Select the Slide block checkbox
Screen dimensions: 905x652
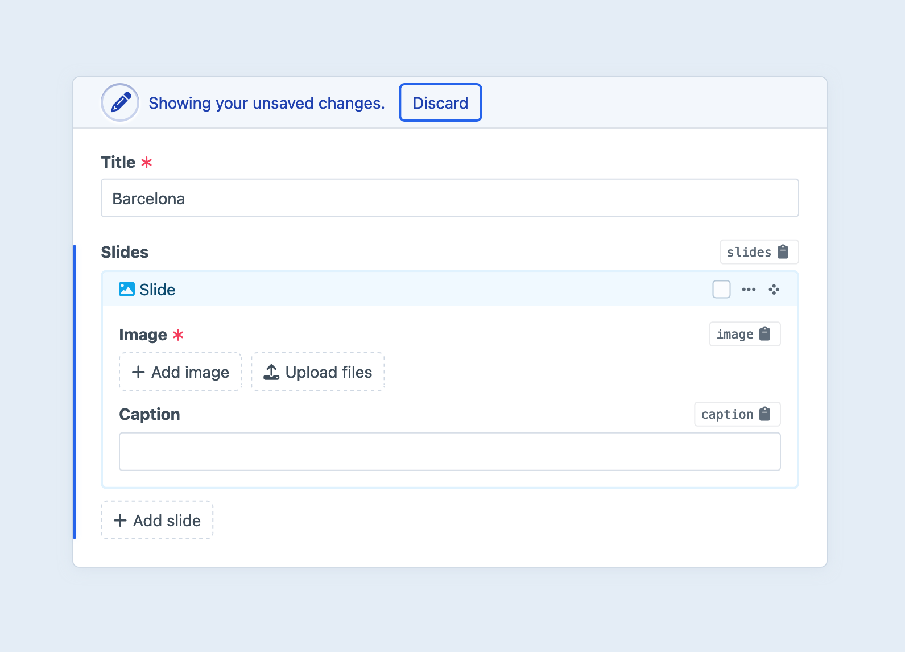point(721,290)
